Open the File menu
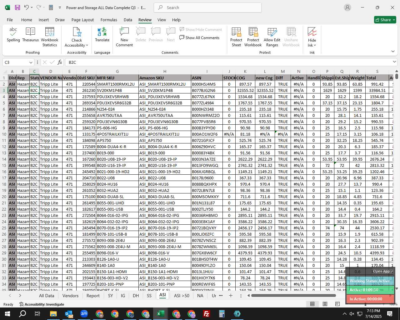The image size is (400, 320). 10,20
